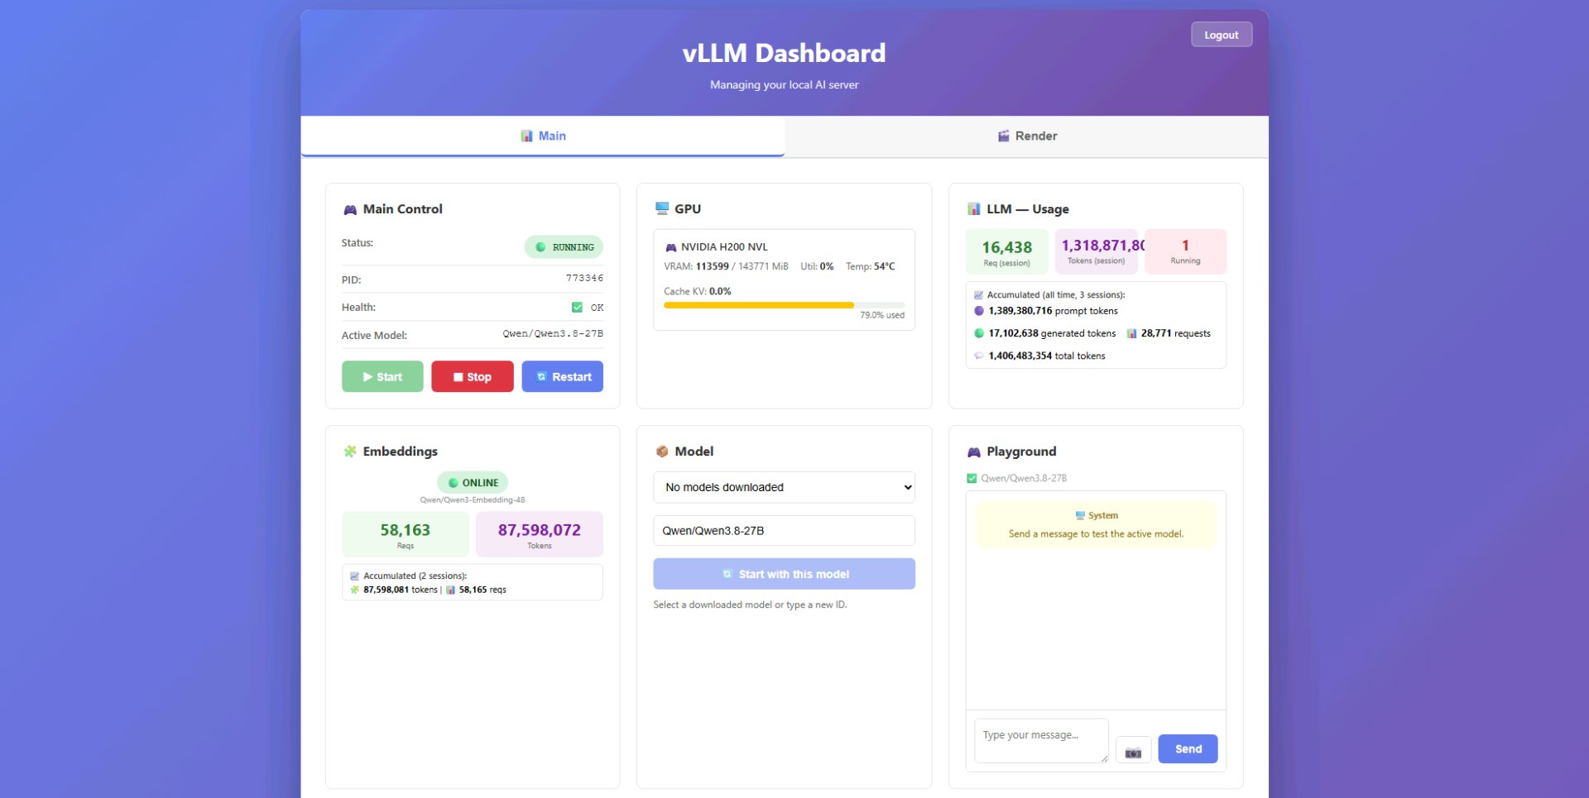Click the GPU monitor icon

pos(662,208)
